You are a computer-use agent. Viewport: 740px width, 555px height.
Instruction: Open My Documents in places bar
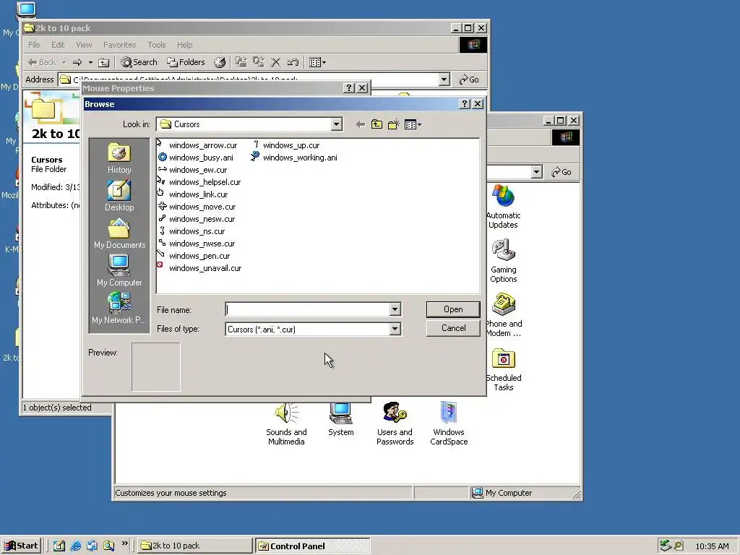pyautogui.click(x=119, y=234)
